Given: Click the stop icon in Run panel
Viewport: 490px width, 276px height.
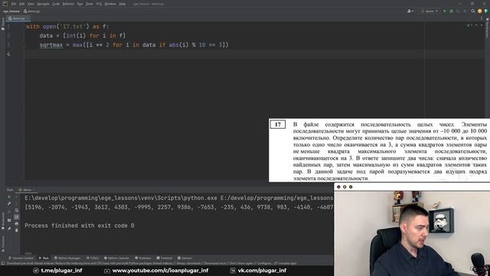Looking at the screenshot, I should [x=9, y=212].
